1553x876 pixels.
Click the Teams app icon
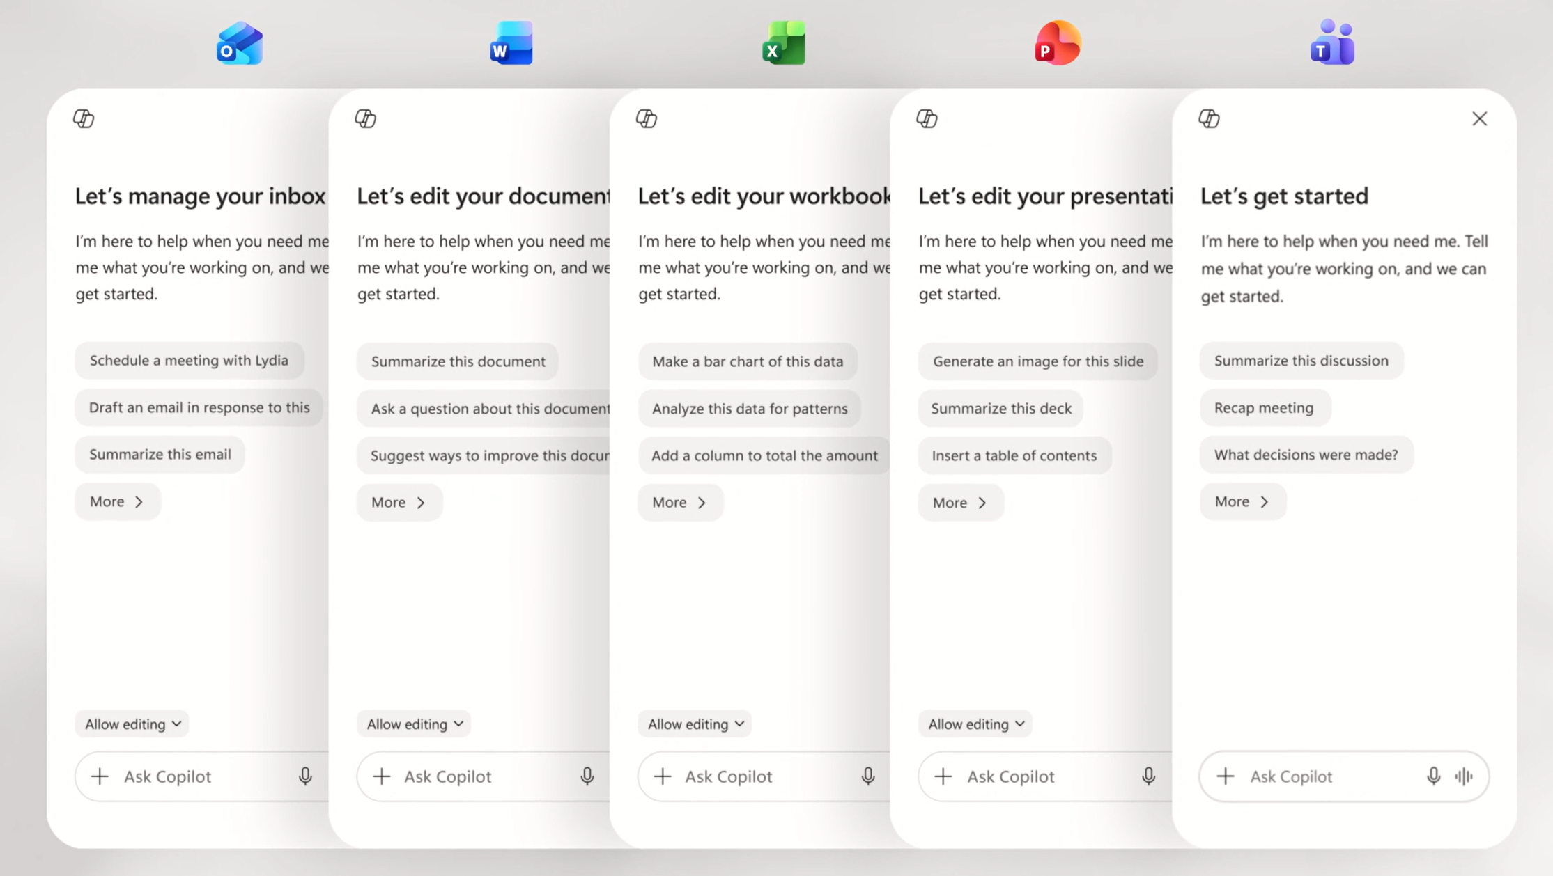point(1332,42)
